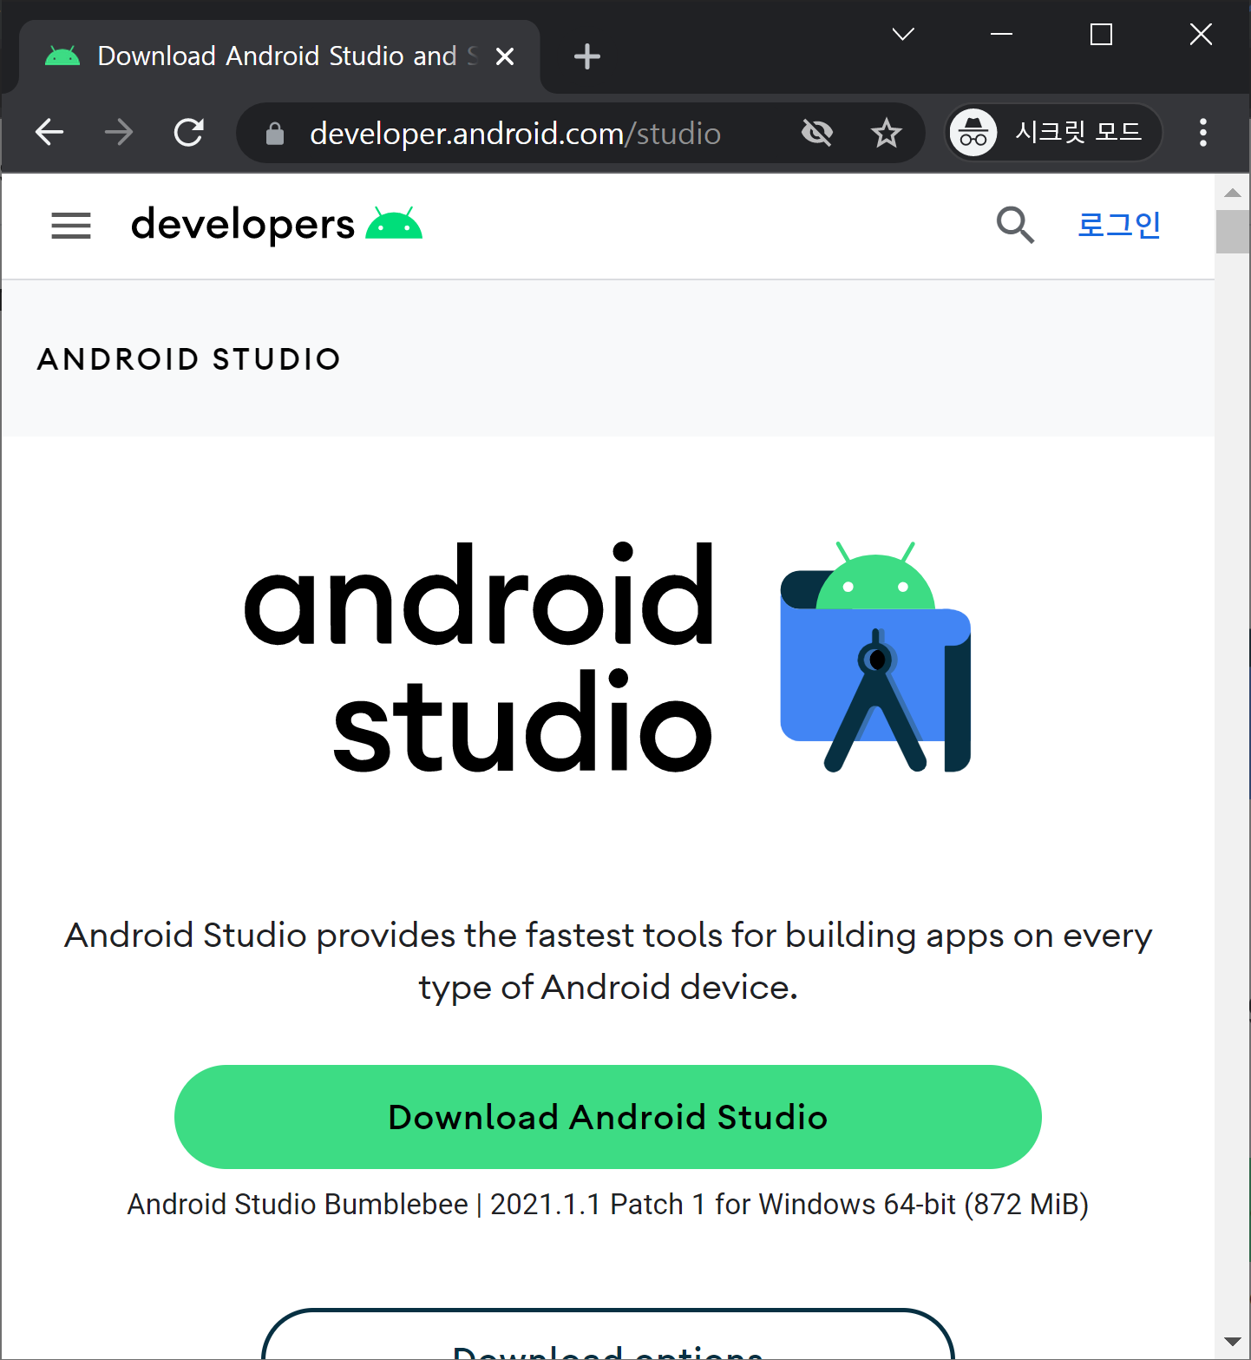Click the browser forward arrow

coord(119,133)
